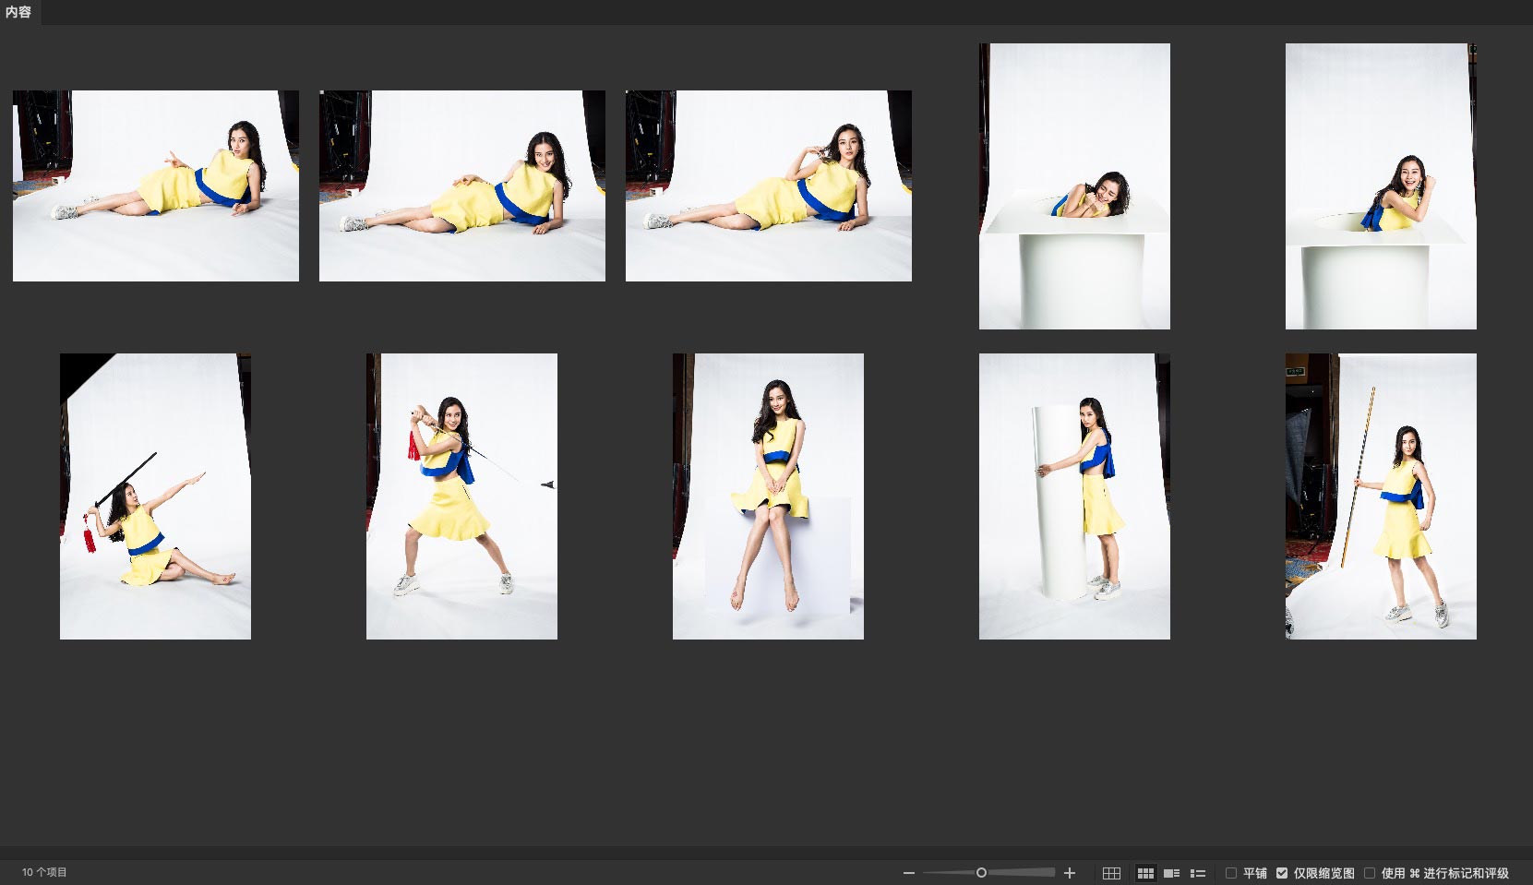Select third reclining photo, hand touching hair
Image resolution: width=1533 pixels, height=885 pixels.
[769, 185]
